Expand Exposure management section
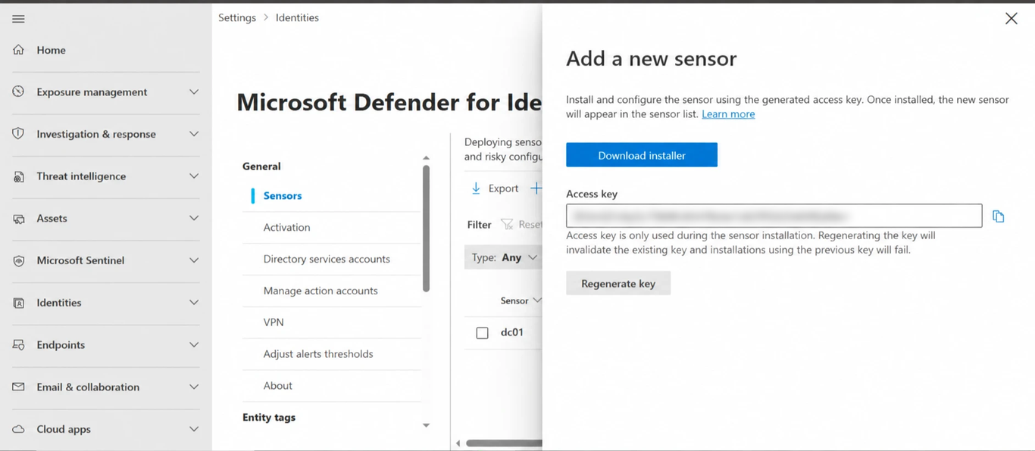The width and height of the screenshot is (1035, 451). coord(194,92)
